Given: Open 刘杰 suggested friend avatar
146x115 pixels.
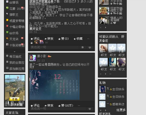Looking at the screenshot, I should [112, 62].
